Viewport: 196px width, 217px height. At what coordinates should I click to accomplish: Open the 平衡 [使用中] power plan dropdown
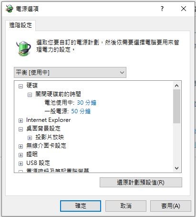70,73
